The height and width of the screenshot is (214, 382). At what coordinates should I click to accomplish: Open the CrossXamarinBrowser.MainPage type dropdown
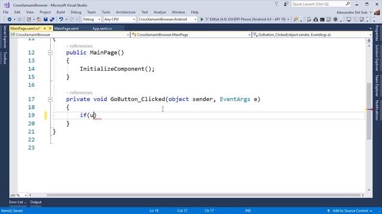[x=191, y=34]
